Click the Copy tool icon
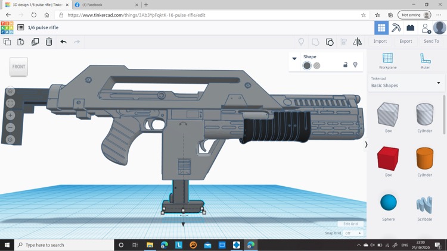 click(7, 42)
